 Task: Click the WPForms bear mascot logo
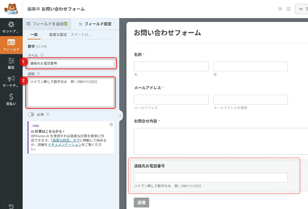click(x=11, y=9)
